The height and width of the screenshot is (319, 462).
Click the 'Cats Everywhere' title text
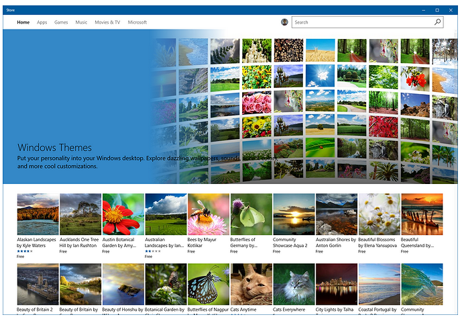pyautogui.click(x=289, y=310)
